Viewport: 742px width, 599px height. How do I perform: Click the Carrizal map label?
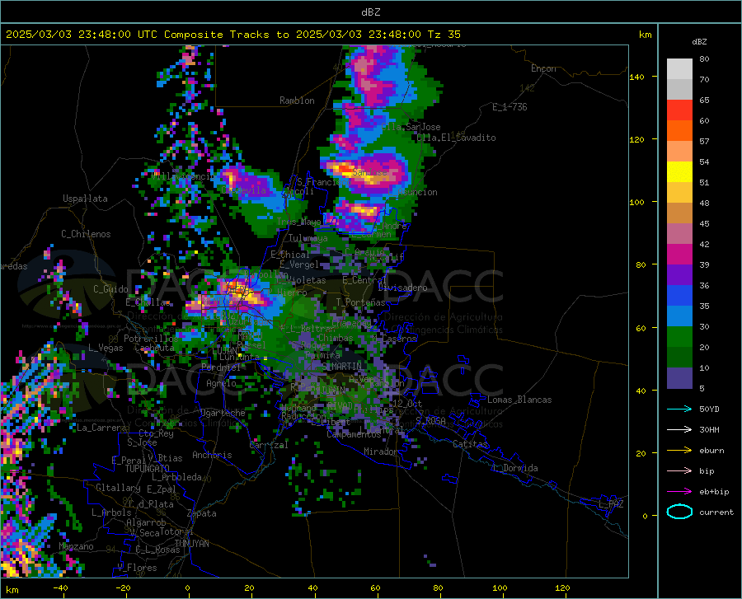[x=269, y=445]
